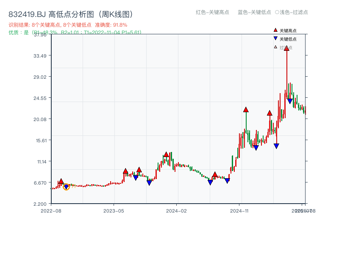339x254 pixels.
Task: Select the blue down-triangle near the 2024-11 low
Action: click(x=256, y=148)
